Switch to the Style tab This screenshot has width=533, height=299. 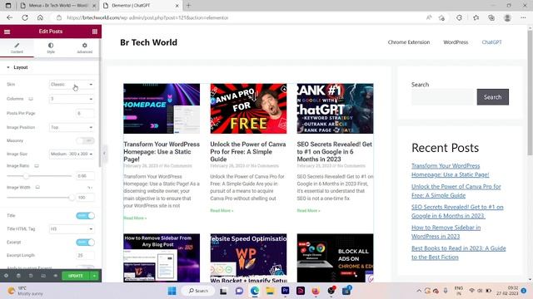point(51,48)
